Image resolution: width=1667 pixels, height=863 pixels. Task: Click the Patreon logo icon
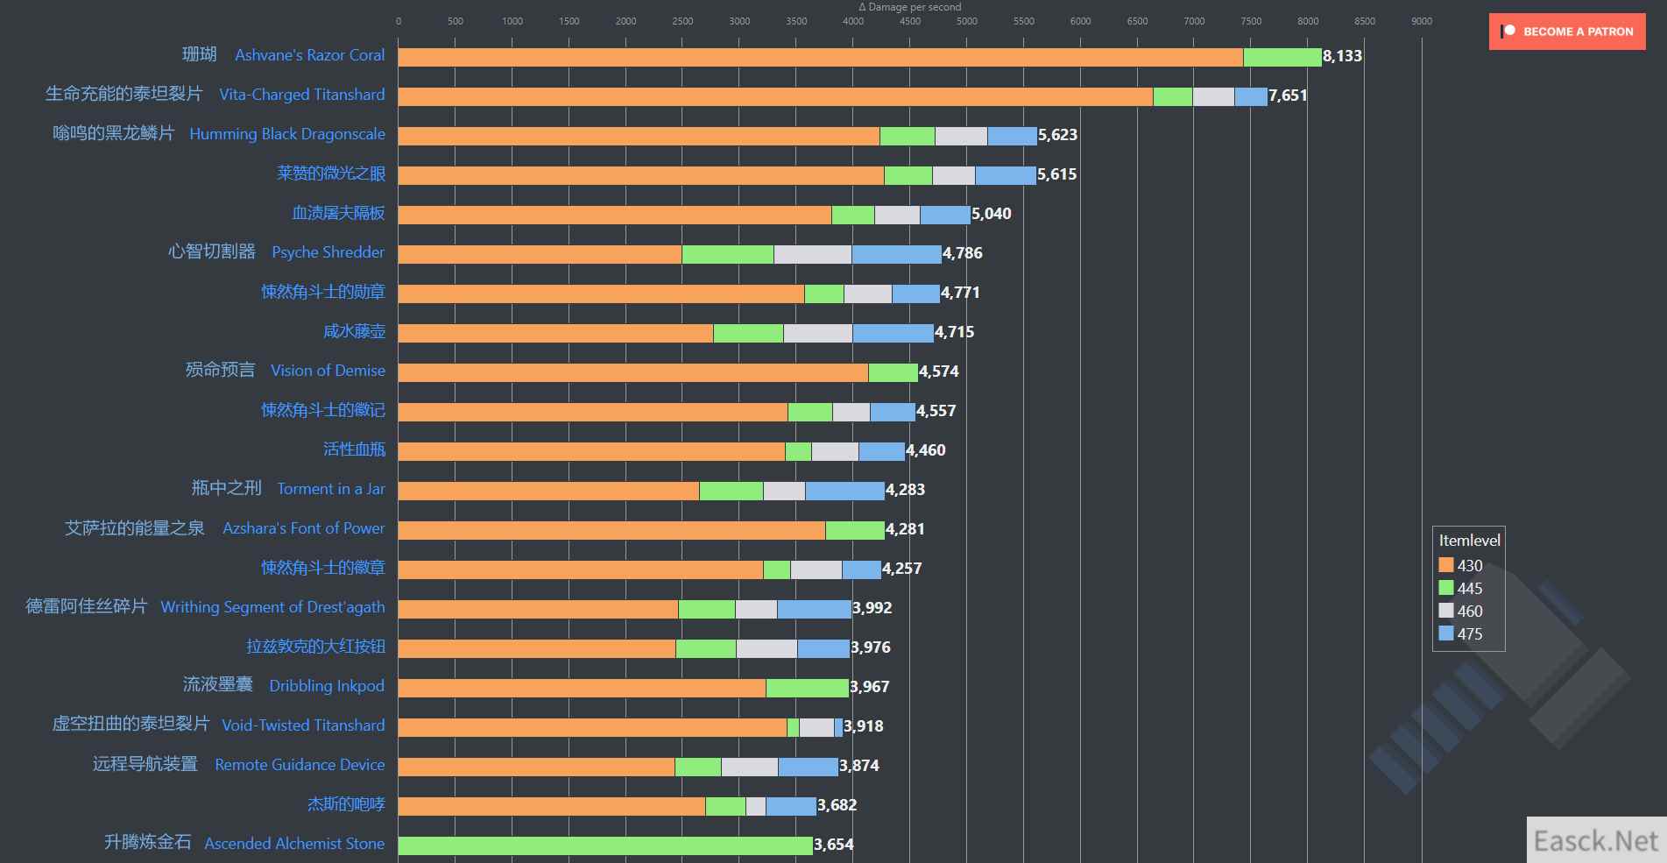click(x=1508, y=32)
